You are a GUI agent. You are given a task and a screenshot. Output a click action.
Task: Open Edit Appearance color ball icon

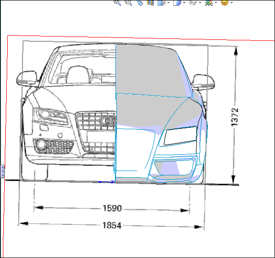209,2
